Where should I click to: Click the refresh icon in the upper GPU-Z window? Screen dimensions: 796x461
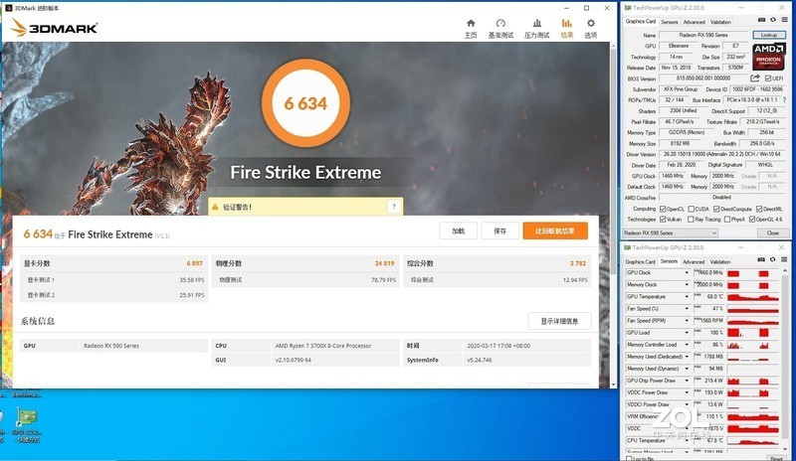coord(773,20)
